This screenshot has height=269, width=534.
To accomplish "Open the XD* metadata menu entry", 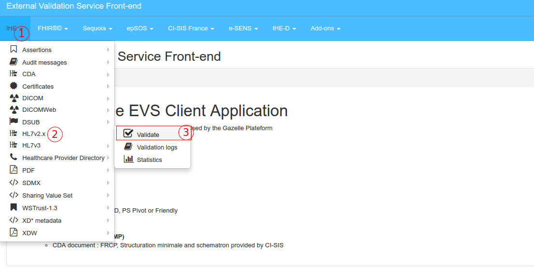I will pyautogui.click(x=41, y=220).
